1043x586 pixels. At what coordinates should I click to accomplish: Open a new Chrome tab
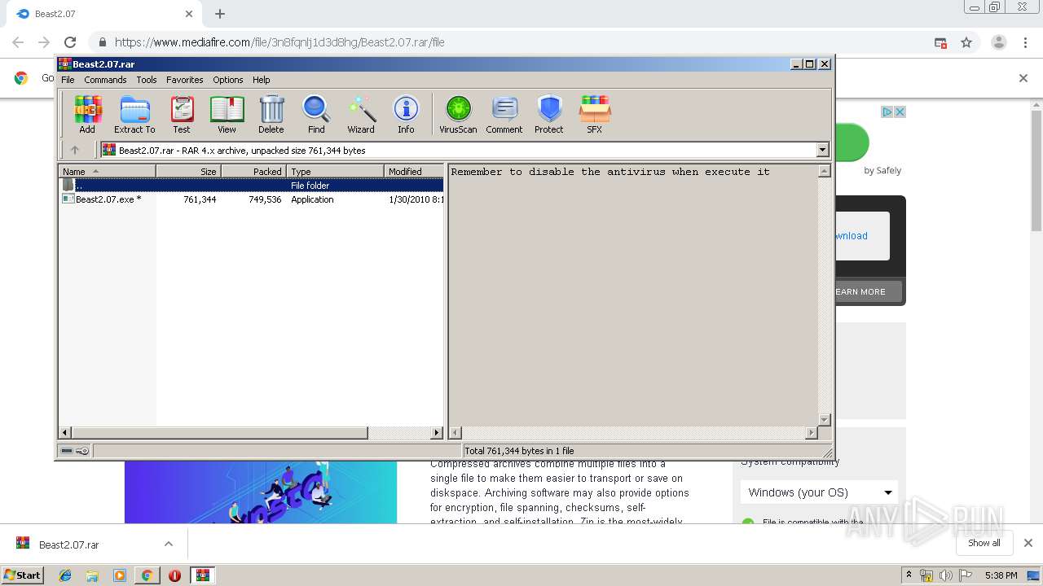tap(220, 14)
